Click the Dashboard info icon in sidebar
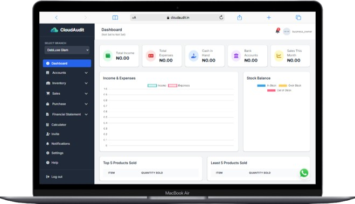Image resolution: width=355 pixels, height=204 pixels. point(48,64)
